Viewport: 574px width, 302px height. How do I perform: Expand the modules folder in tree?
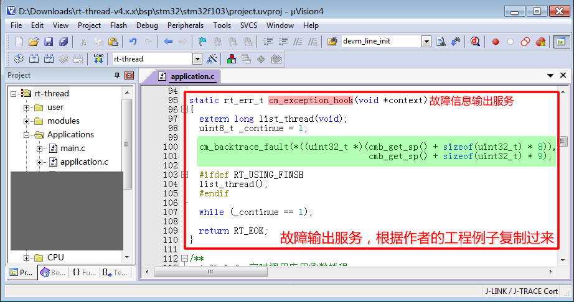[27, 121]
